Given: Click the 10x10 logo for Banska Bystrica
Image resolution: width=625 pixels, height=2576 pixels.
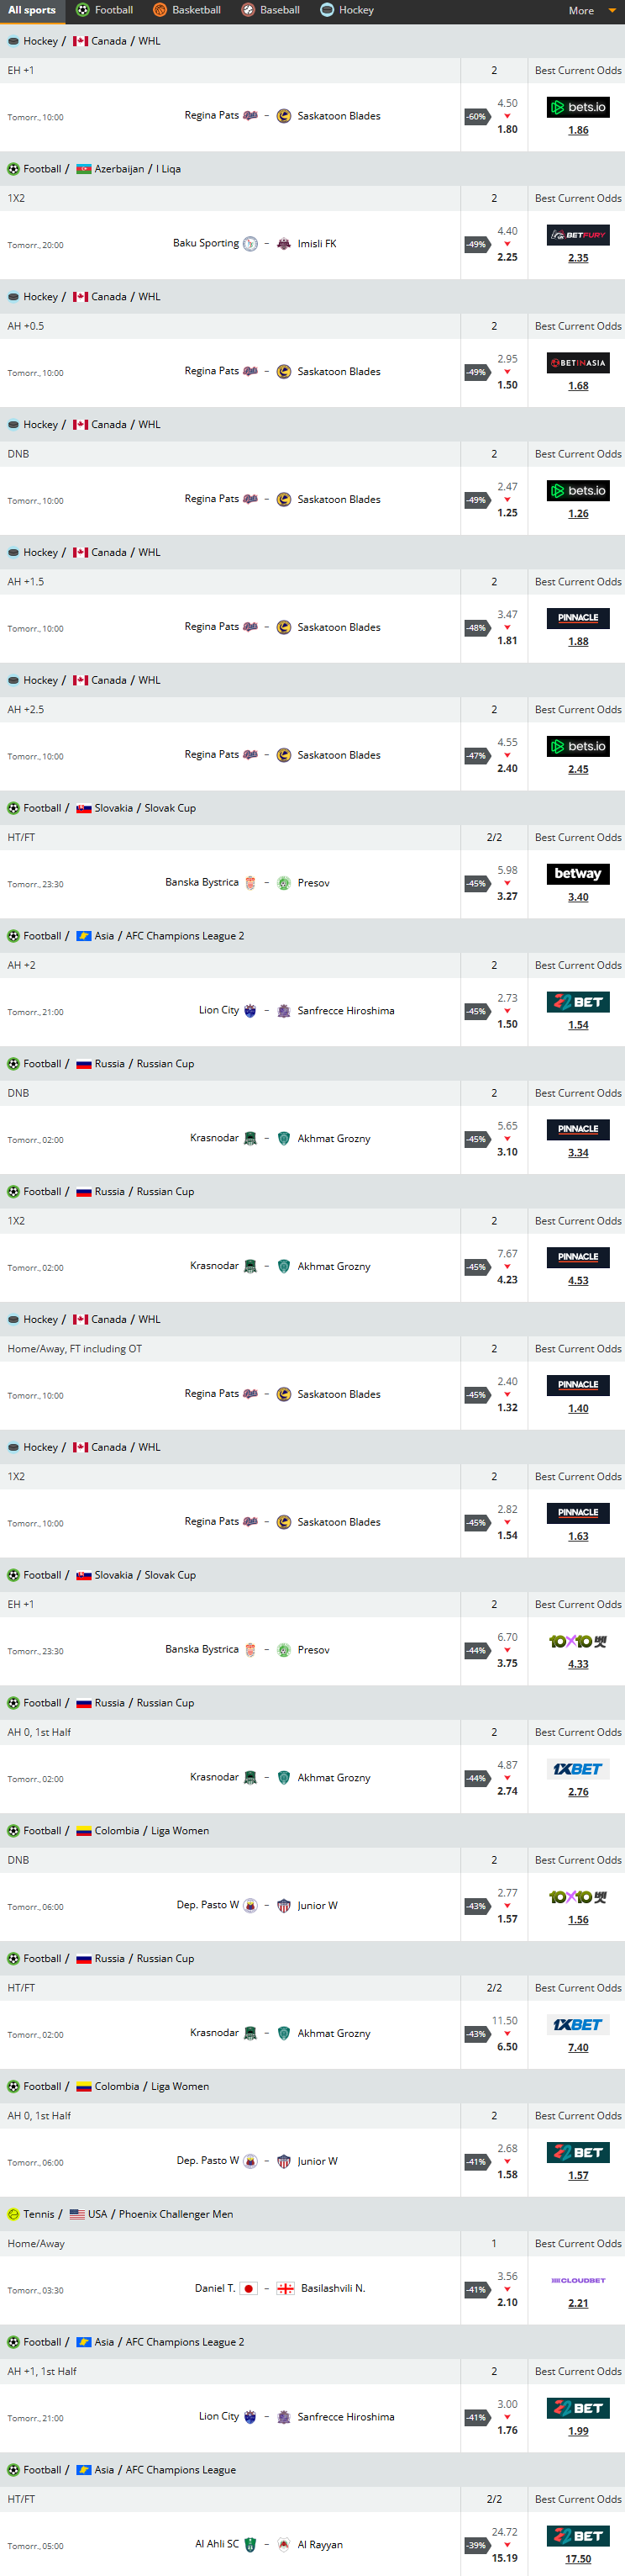Looking at the screenshot, I should [x=578, y=1641].
